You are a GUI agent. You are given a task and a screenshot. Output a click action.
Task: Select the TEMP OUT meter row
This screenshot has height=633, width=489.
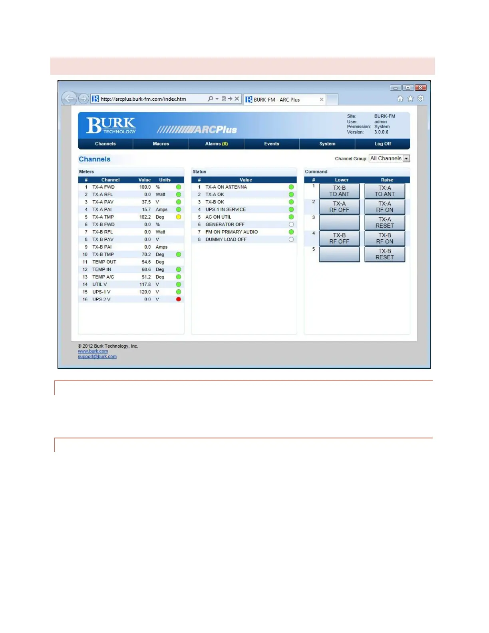131,262
